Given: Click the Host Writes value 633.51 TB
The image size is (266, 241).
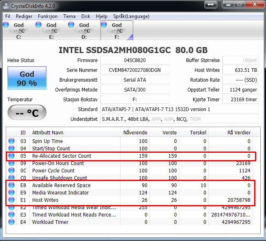Looking at the screenshot, I should (x=241, y=70).
